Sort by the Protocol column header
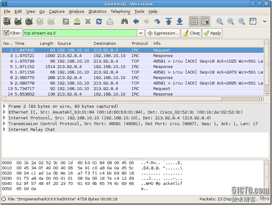Screen dimensions: 272x205 (141, 44)
